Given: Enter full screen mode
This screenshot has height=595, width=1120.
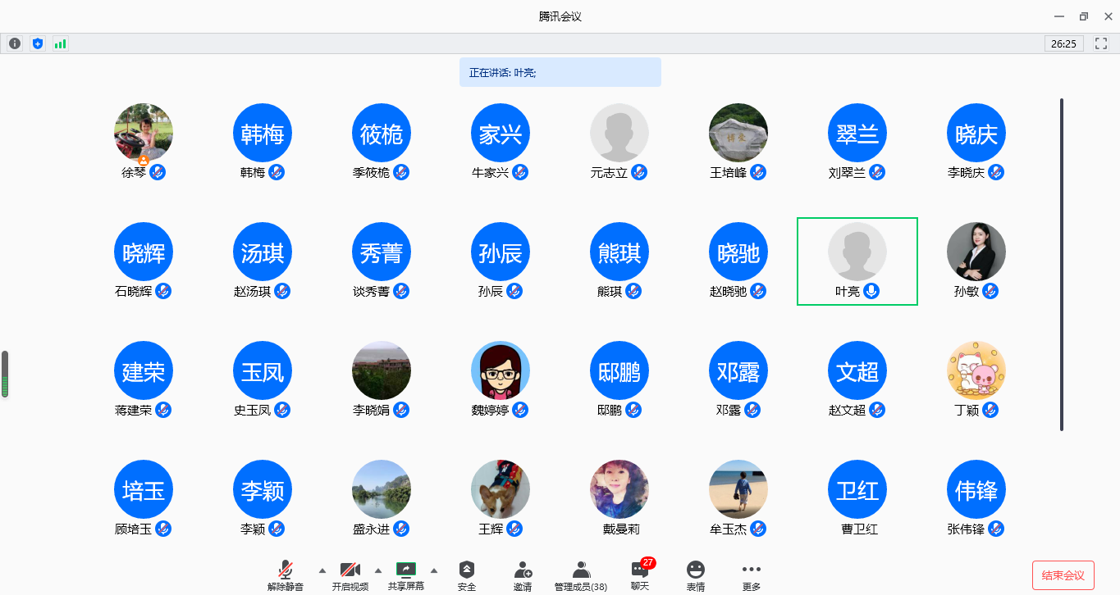Looking at the screenshot, I should click(1101, 43).
